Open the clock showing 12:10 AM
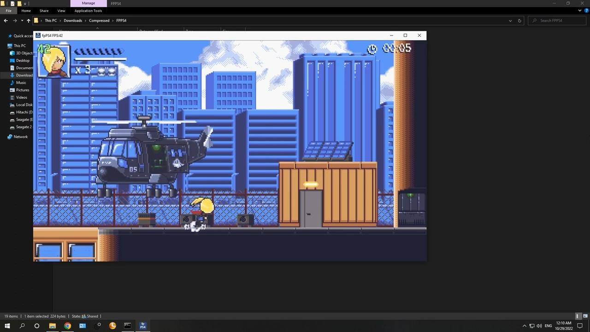This screenshot has height=332, width=590. pos(564,326)
